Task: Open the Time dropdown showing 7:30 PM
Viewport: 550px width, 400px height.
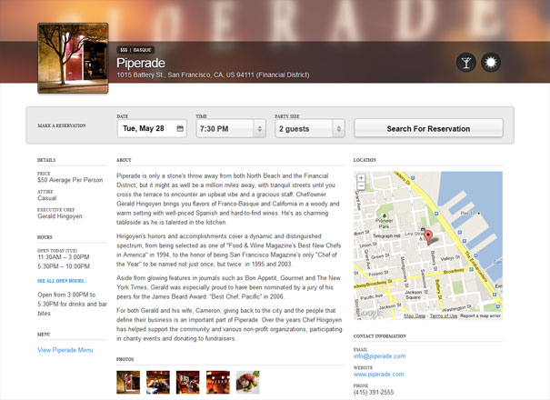Action: tap(231, 129)
